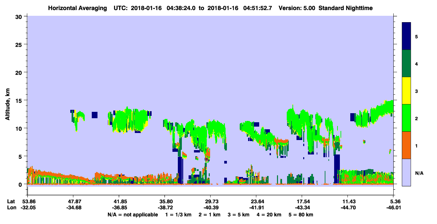Click the end time 04:51:52.7 in title
This screenshot has width=437, height=224.
[x=259, y=8]
